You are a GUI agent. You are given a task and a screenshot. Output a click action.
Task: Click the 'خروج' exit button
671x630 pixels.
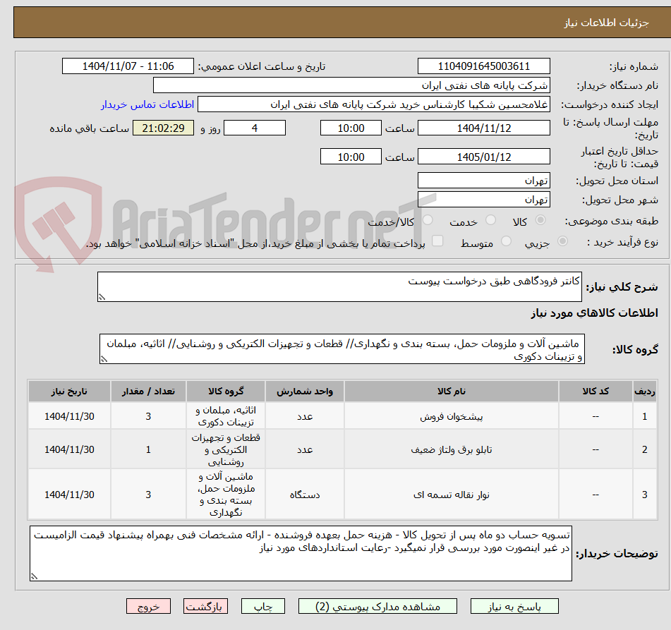click(148, 606)
